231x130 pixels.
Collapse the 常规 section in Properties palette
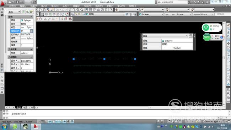(31, 17)
